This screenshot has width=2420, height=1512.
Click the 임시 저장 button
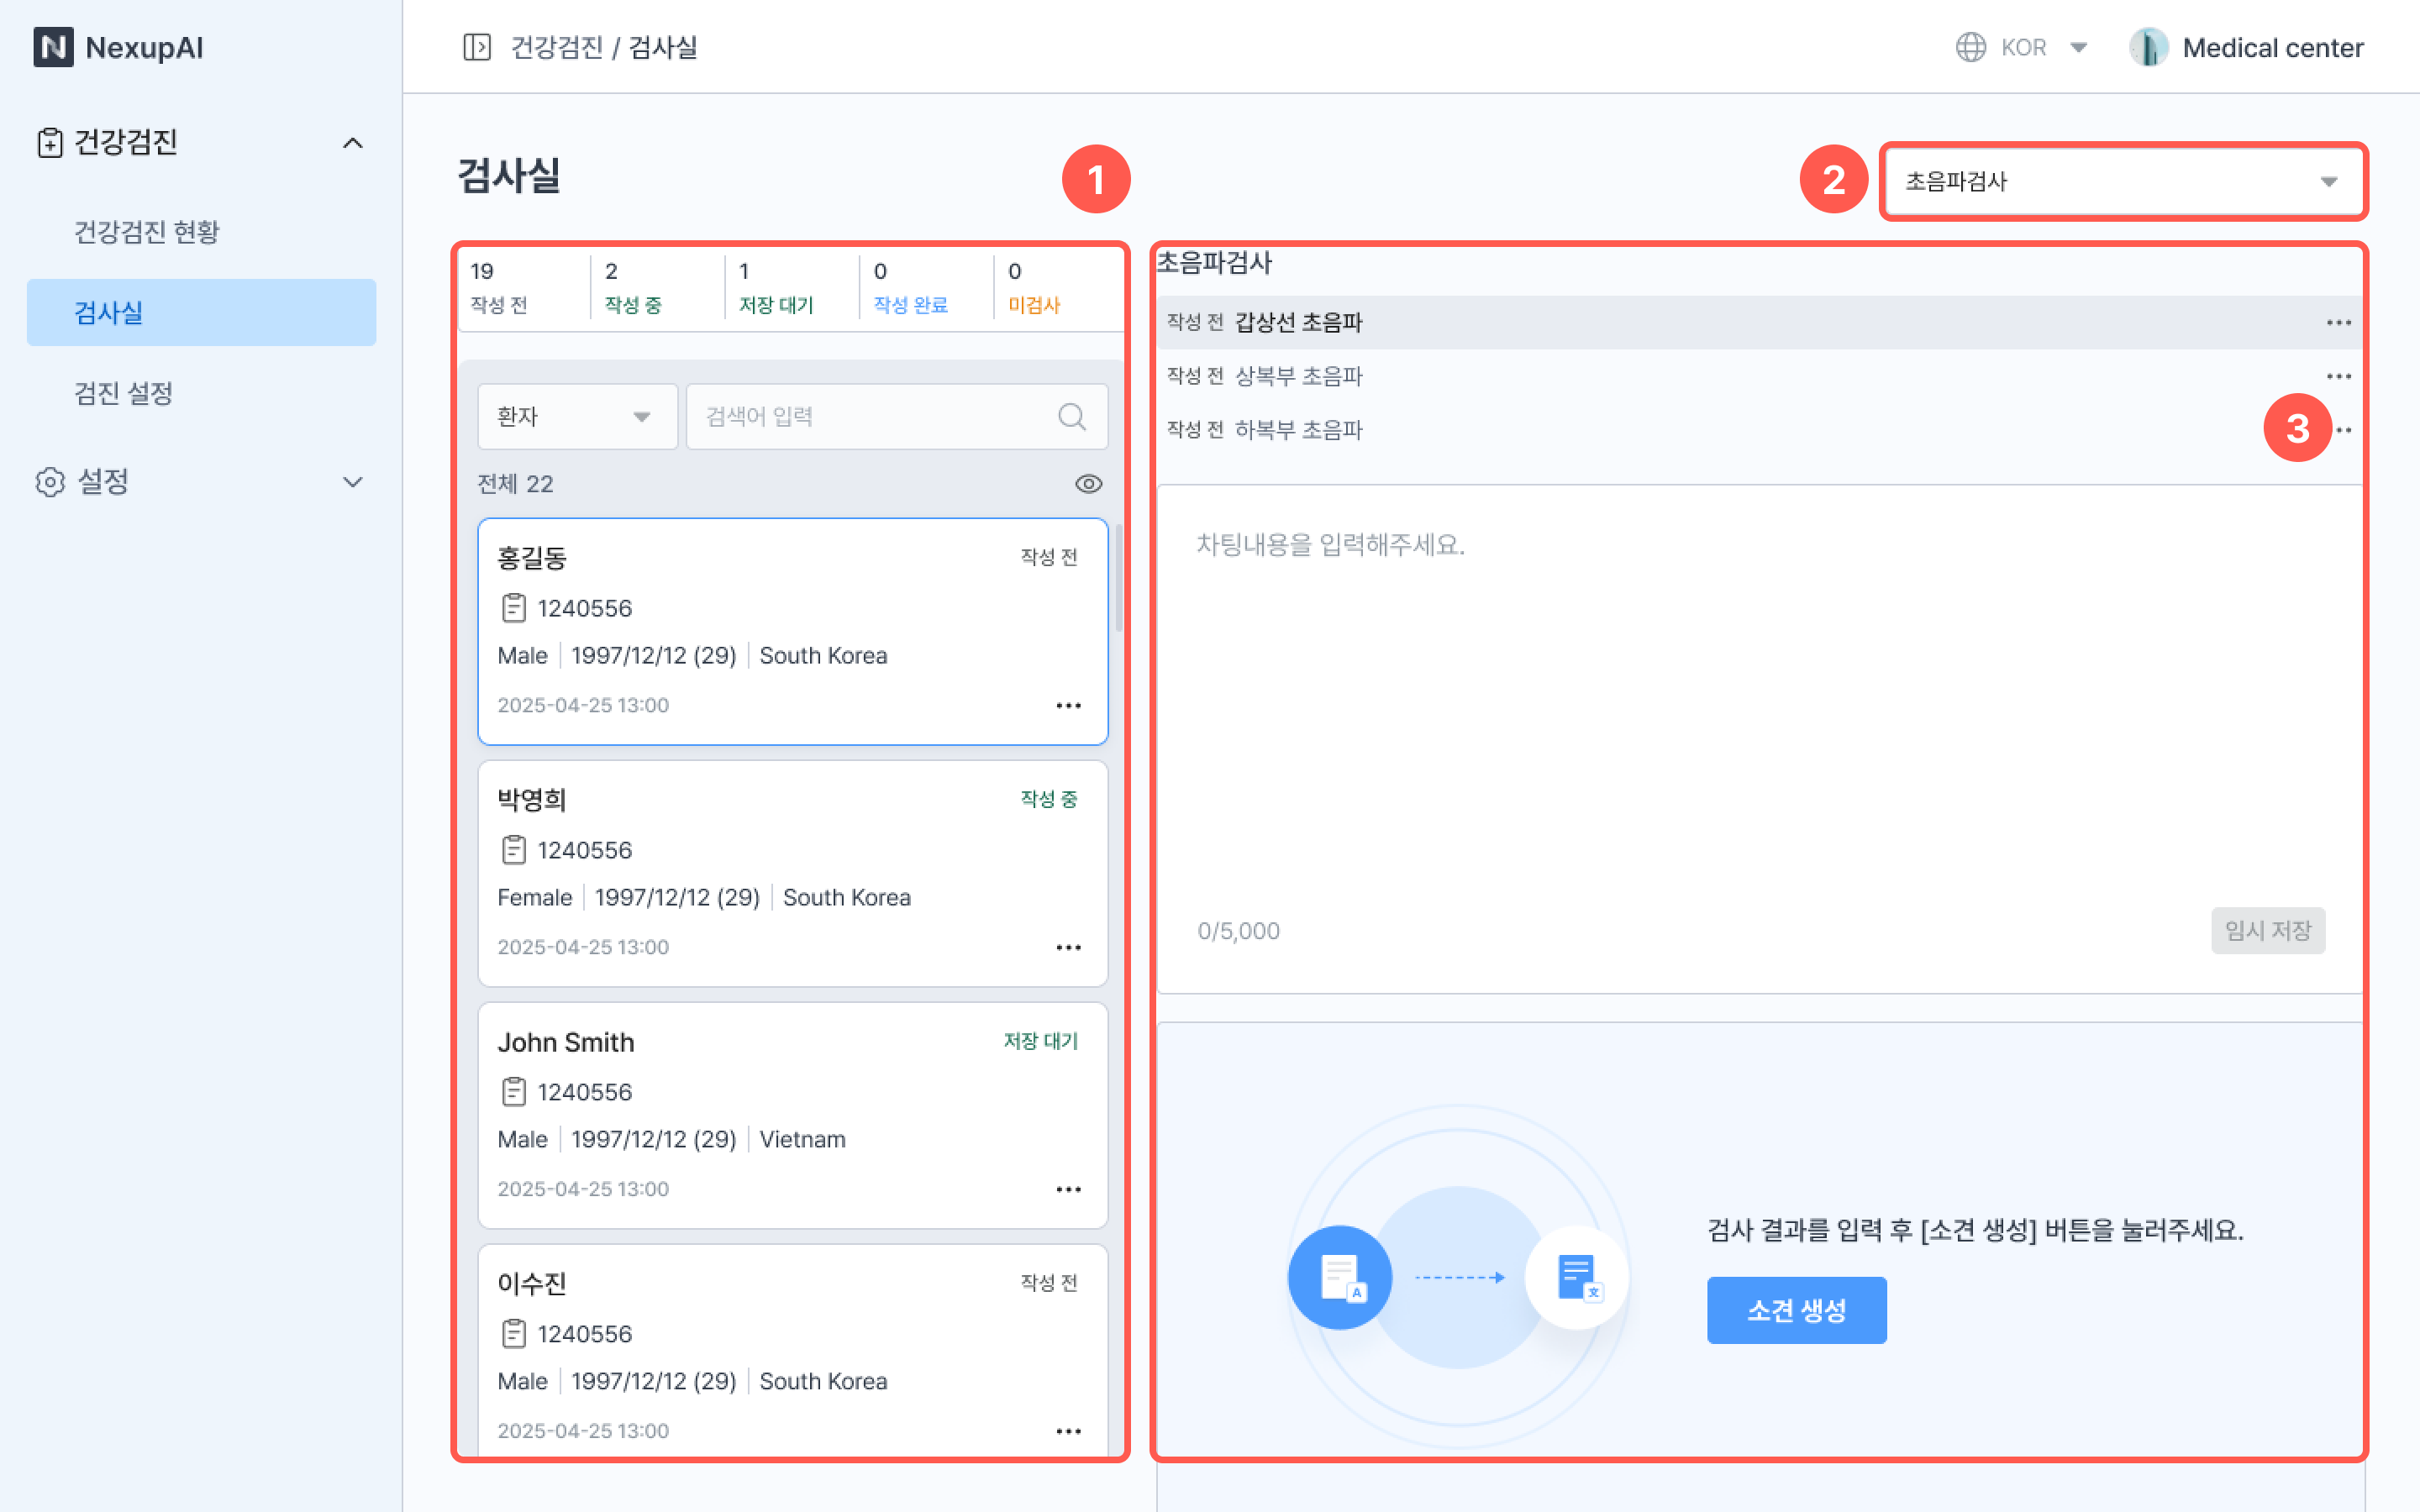tap(2267, 930)
